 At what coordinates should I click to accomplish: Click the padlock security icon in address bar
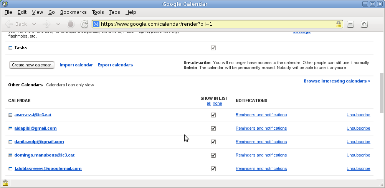coord(339,24)
